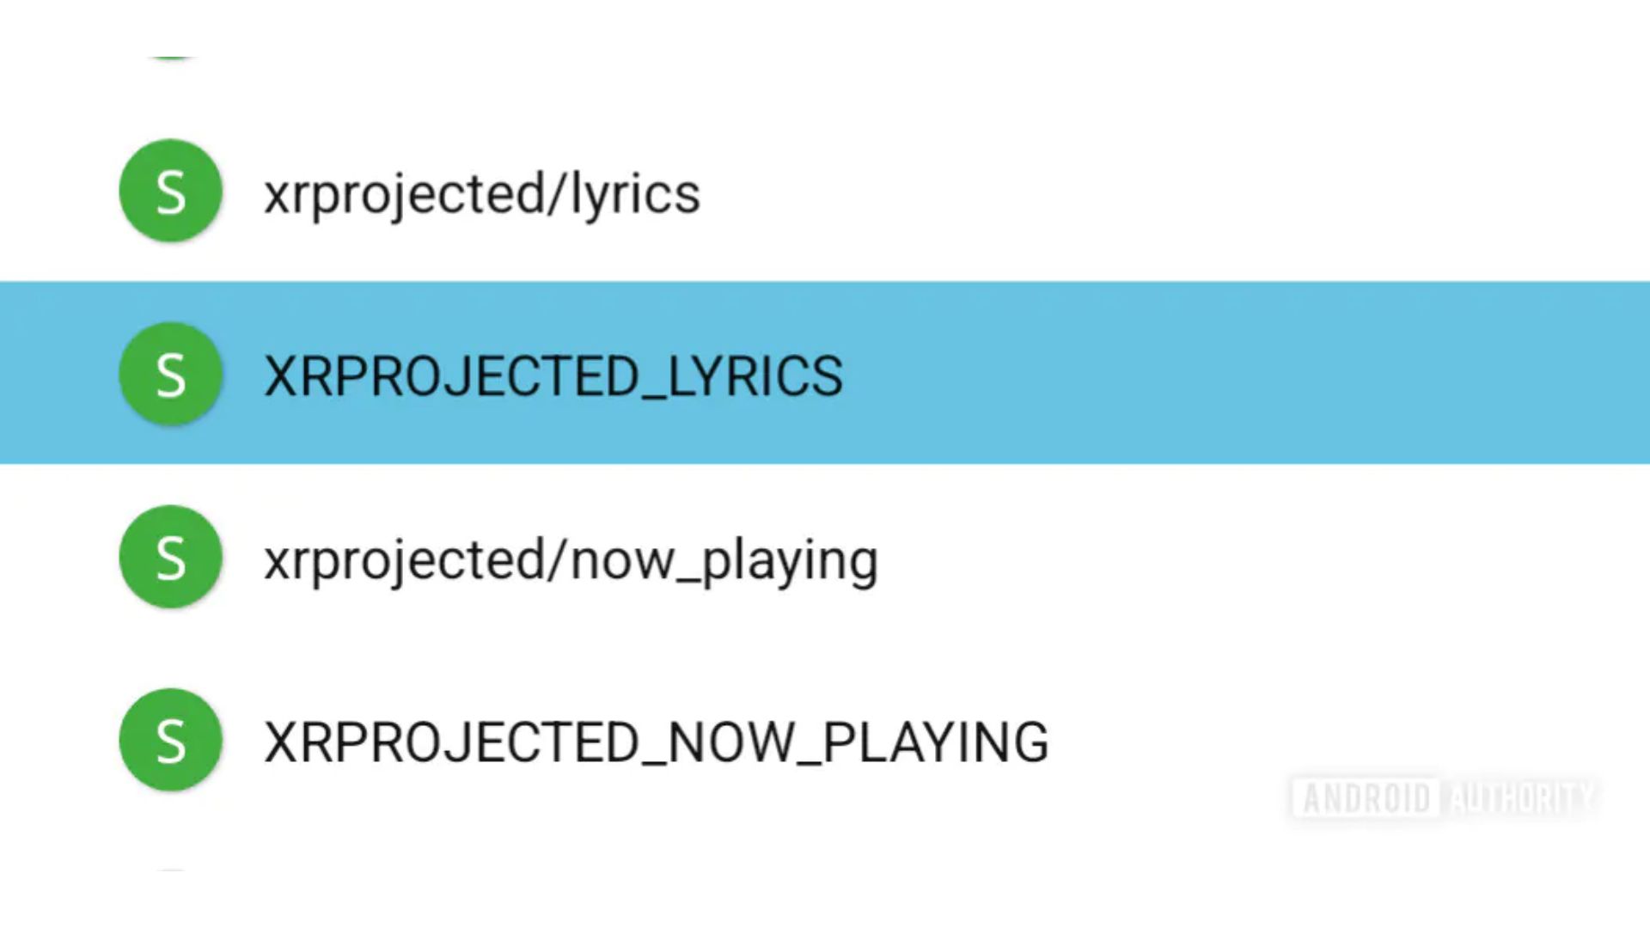The image size is (1650, 928).
Task: Open the xrprojected/now_playing text entry
Action: tap(571, 560)
